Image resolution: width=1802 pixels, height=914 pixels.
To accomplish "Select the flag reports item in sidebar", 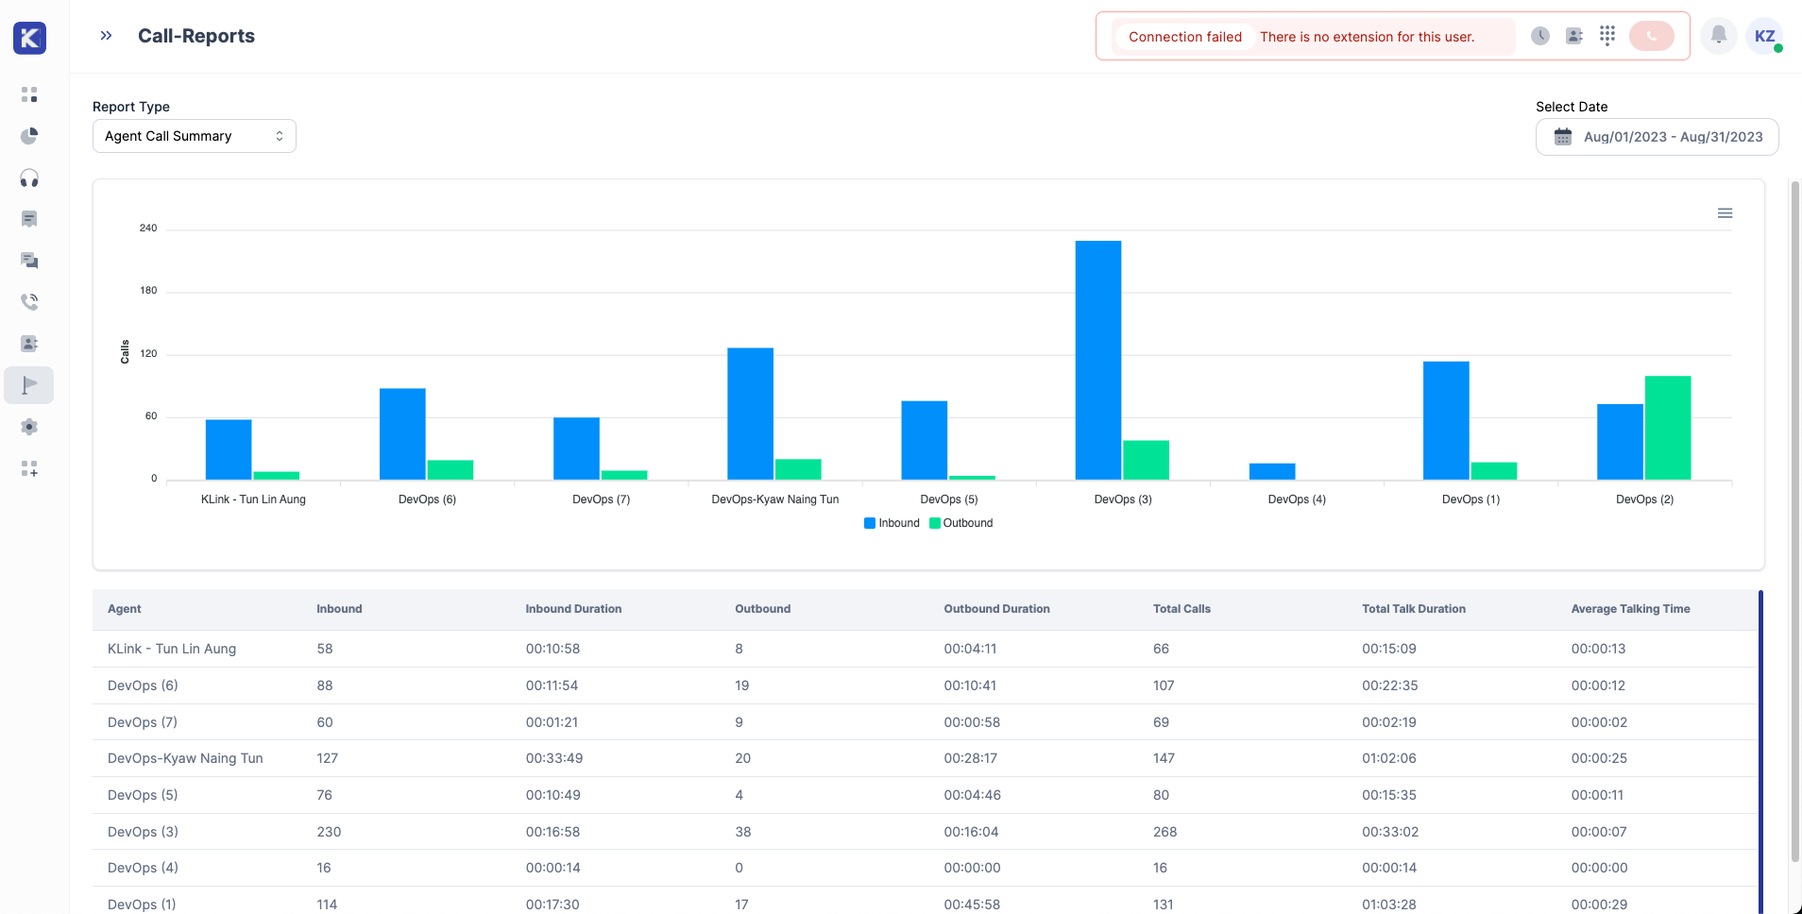I will click(x=29, y=385).
